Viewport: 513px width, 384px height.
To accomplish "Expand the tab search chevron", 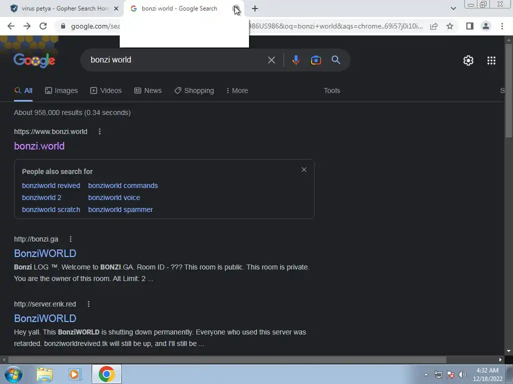I will pyautogui.click(x=453, y=8).
